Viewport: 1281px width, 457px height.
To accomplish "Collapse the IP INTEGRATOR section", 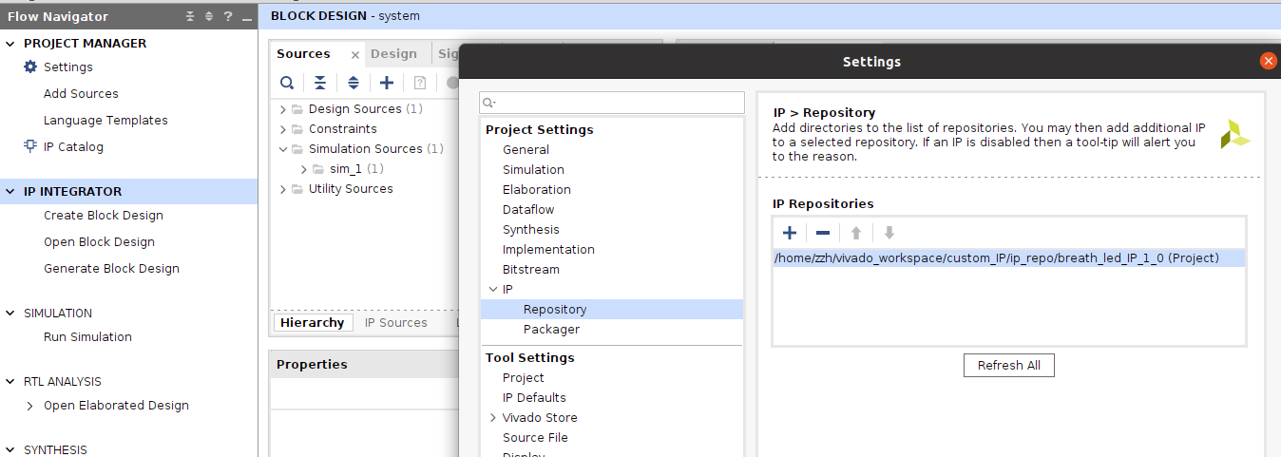I will (x=11, y=192).
